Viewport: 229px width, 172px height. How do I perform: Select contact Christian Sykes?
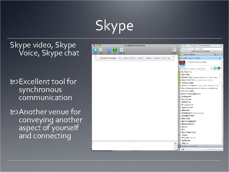click(x=200, y=91)
